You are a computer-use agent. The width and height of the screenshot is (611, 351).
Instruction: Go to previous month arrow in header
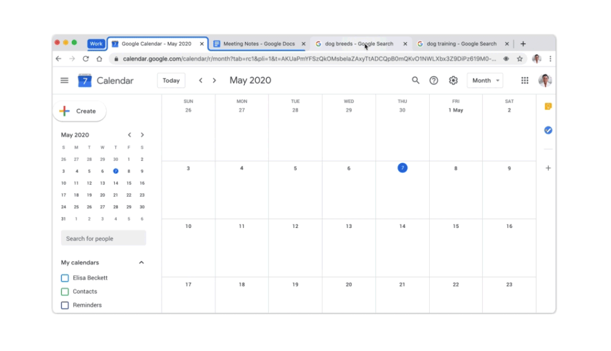point(201,80)
